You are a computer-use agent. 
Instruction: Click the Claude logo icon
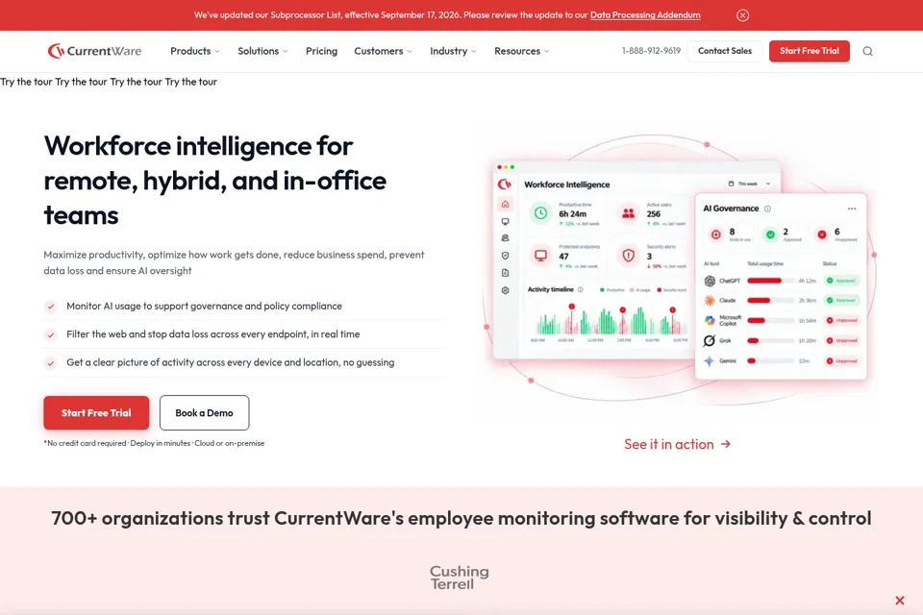click(710, 301)
